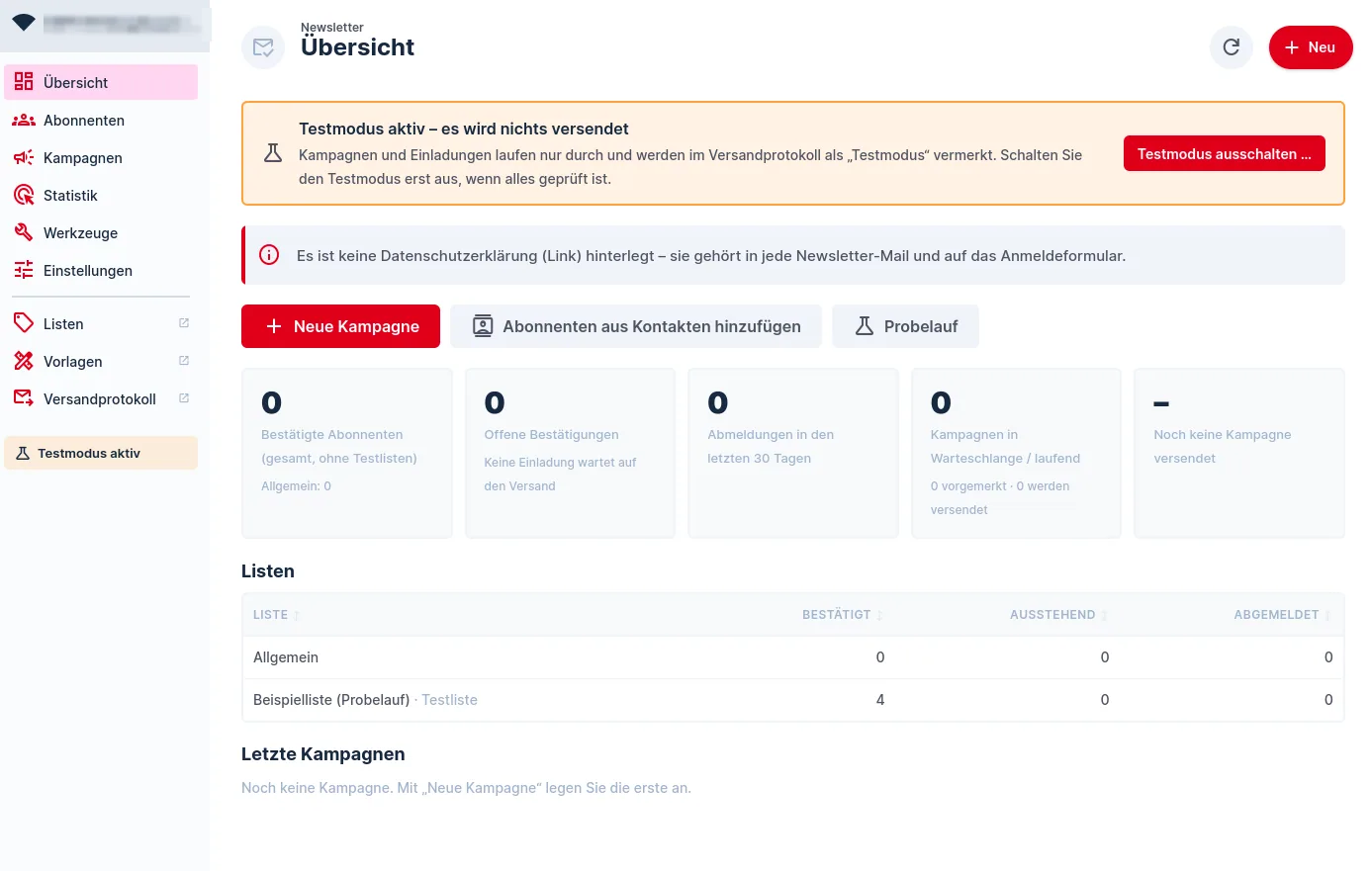Click the Abonnenten people icon in sidebar
Image resolution: width=1370 pixels, height=871 pixels.
[24, 120]
